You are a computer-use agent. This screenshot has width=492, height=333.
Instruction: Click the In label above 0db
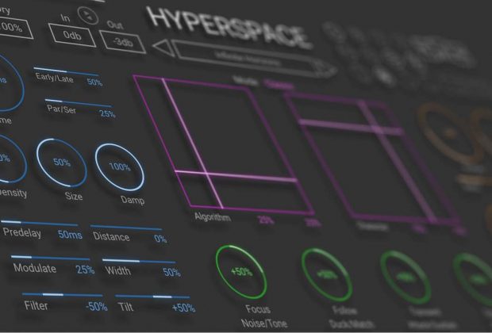65,18
